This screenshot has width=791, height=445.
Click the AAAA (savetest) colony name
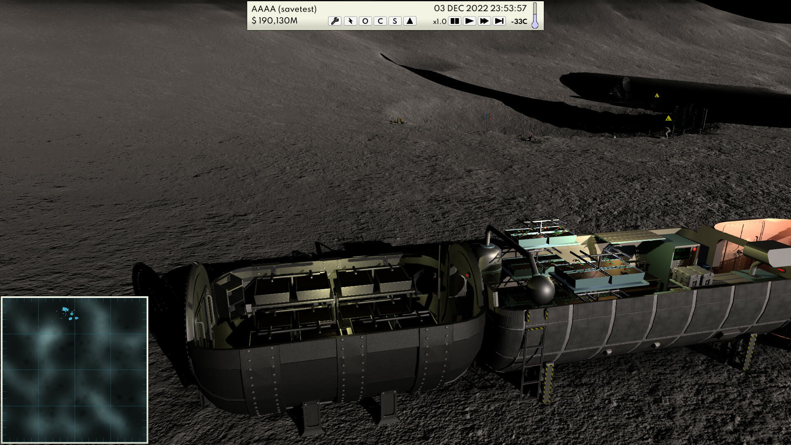tap(284, 9)
